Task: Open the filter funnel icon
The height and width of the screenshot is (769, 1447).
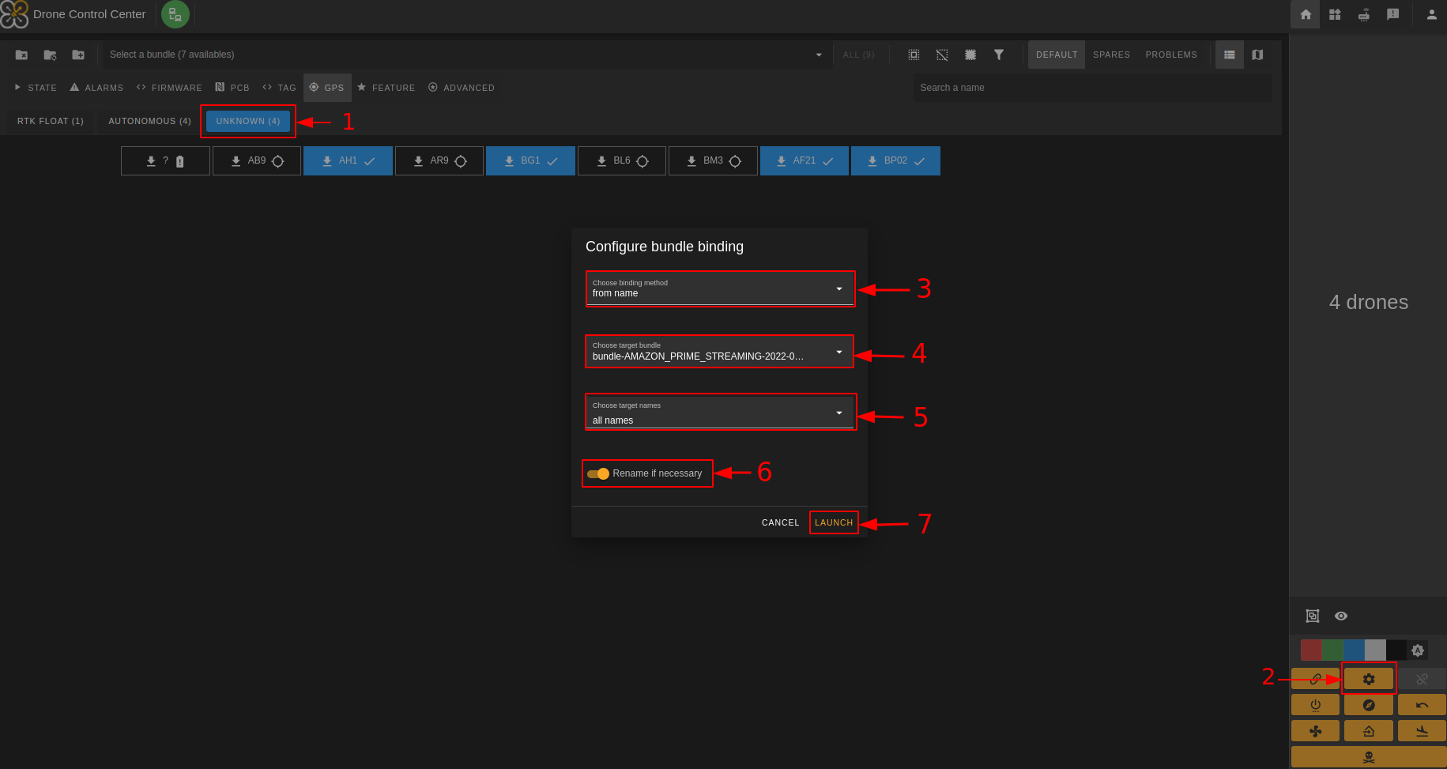Action: [x=998, y=55]
